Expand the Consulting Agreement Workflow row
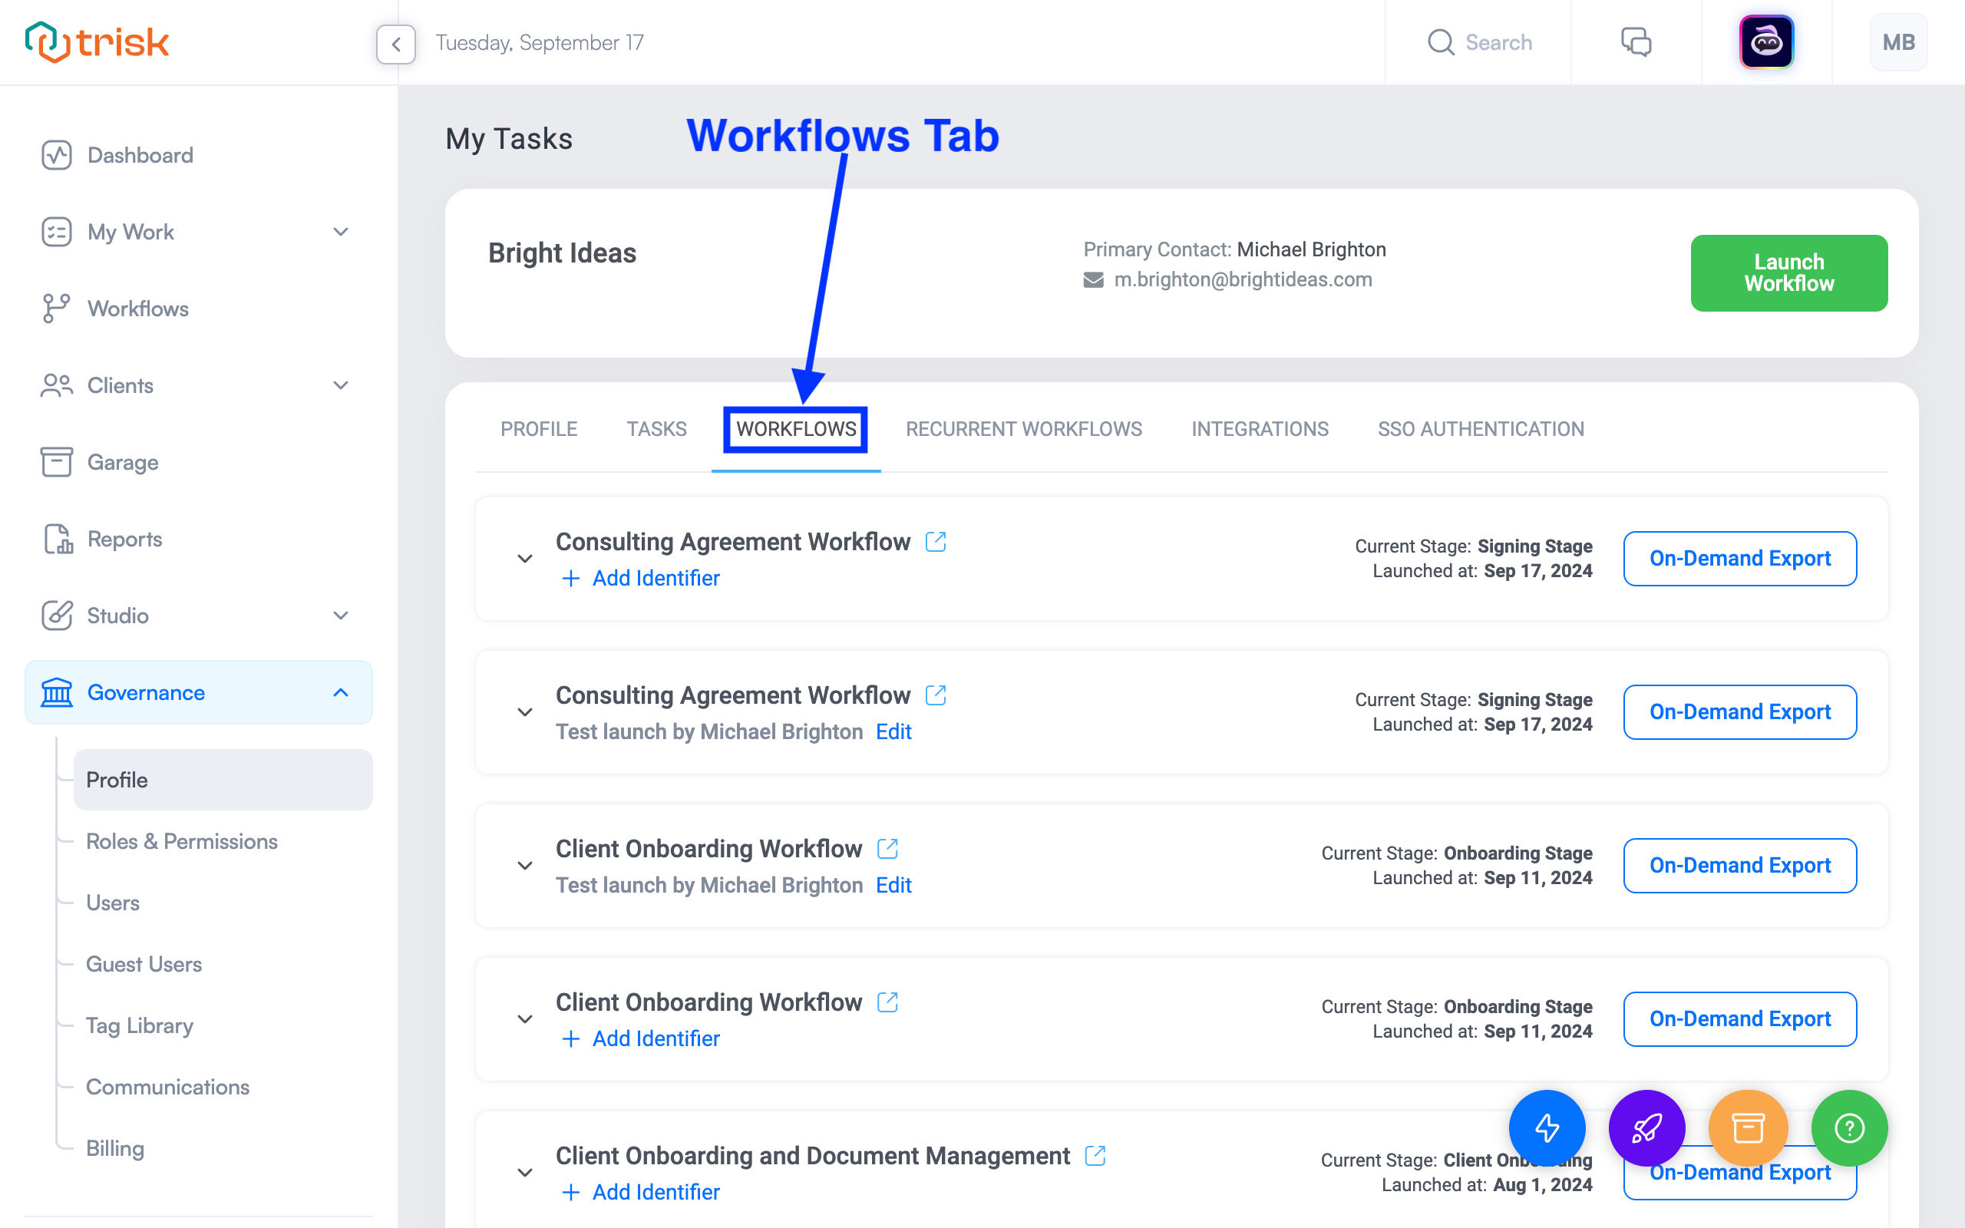This screenshot has width=1965, height=1228. point(525,555)
